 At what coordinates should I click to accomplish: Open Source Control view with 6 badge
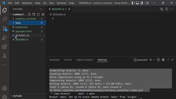tap(5, 29)
